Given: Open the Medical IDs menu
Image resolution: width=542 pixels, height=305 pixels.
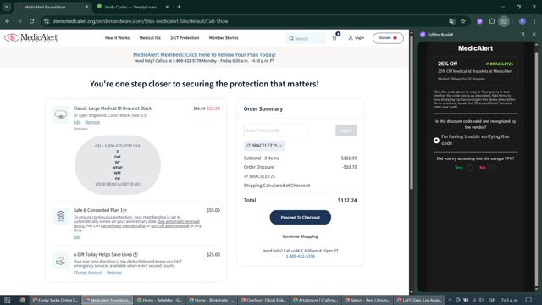Looking at the screenshot, I should pyautogui.click(x=150, y=38).
